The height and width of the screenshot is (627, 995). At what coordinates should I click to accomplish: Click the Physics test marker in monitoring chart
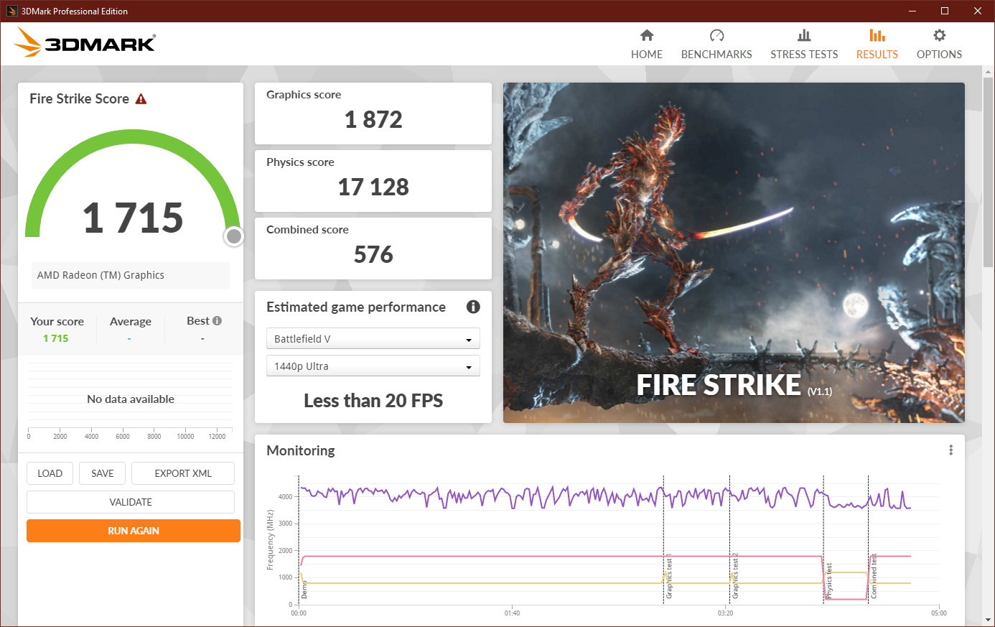click(x=828, y=580)
